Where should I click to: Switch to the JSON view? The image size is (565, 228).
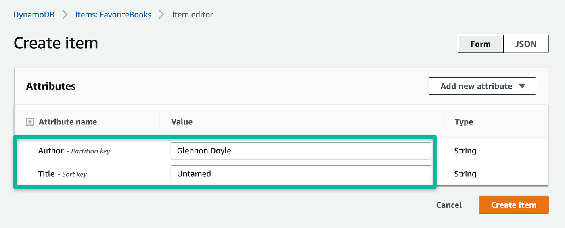[x=526, y=44]
